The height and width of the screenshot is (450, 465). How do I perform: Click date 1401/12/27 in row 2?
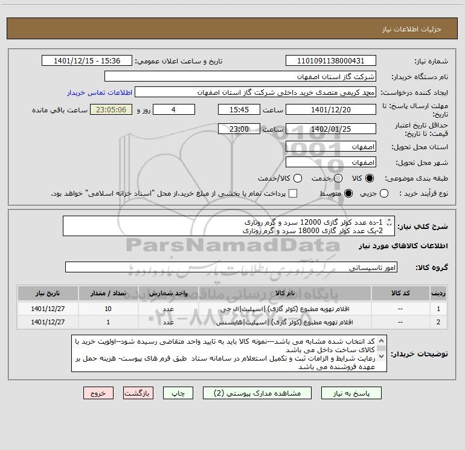(48, 322)
